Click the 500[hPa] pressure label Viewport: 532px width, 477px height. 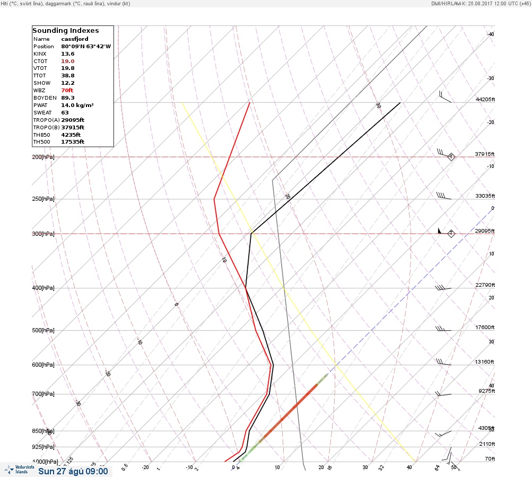[43, 330]
